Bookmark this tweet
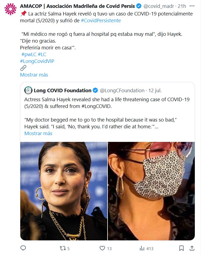Screen dimensions: 201x255 [x=182, y=248]
